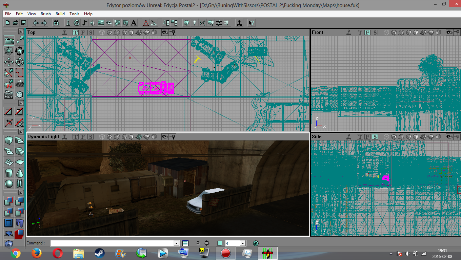Open the Edit menu

pos(19,14)
